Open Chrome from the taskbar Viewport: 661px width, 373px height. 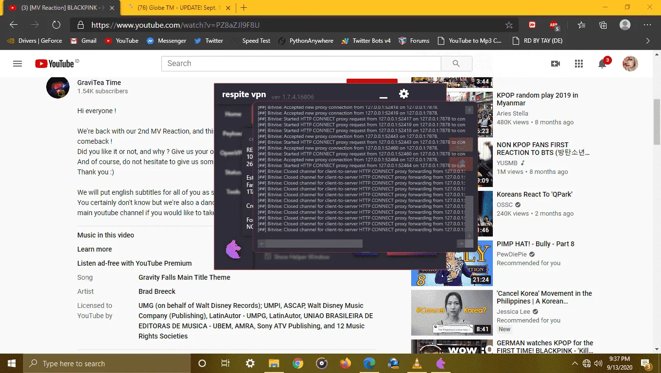(298, 363)
